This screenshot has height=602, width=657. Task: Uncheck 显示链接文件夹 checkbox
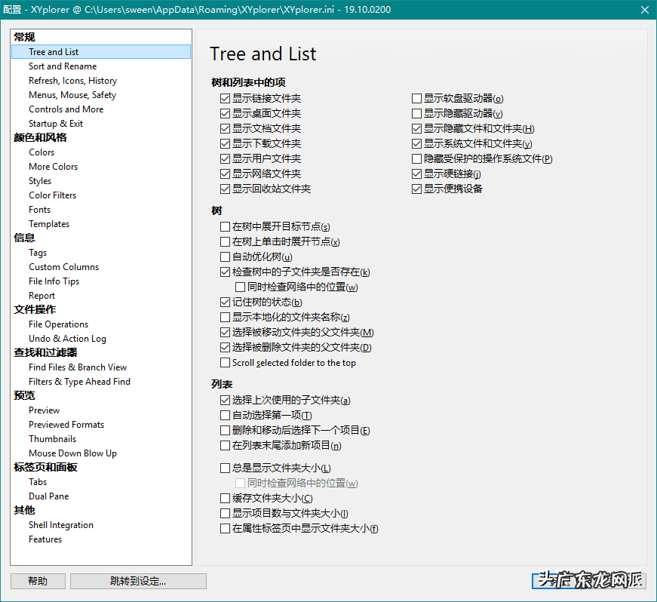(225, 98)
